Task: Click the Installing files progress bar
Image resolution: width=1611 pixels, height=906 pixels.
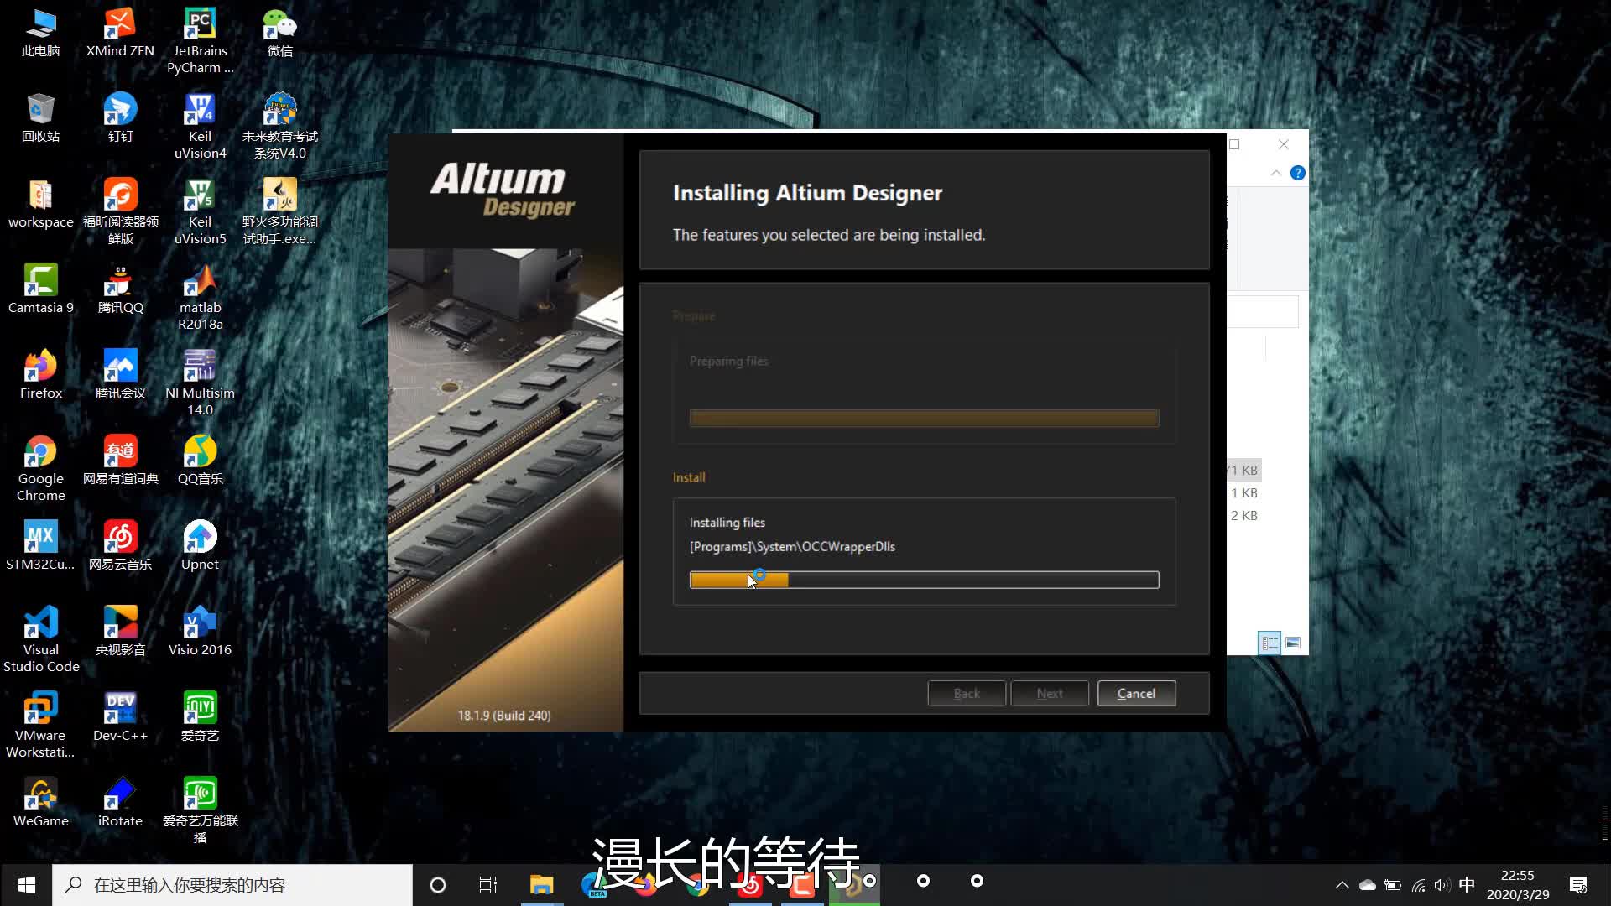Action: pyautogui.click(x=924, y=580)
